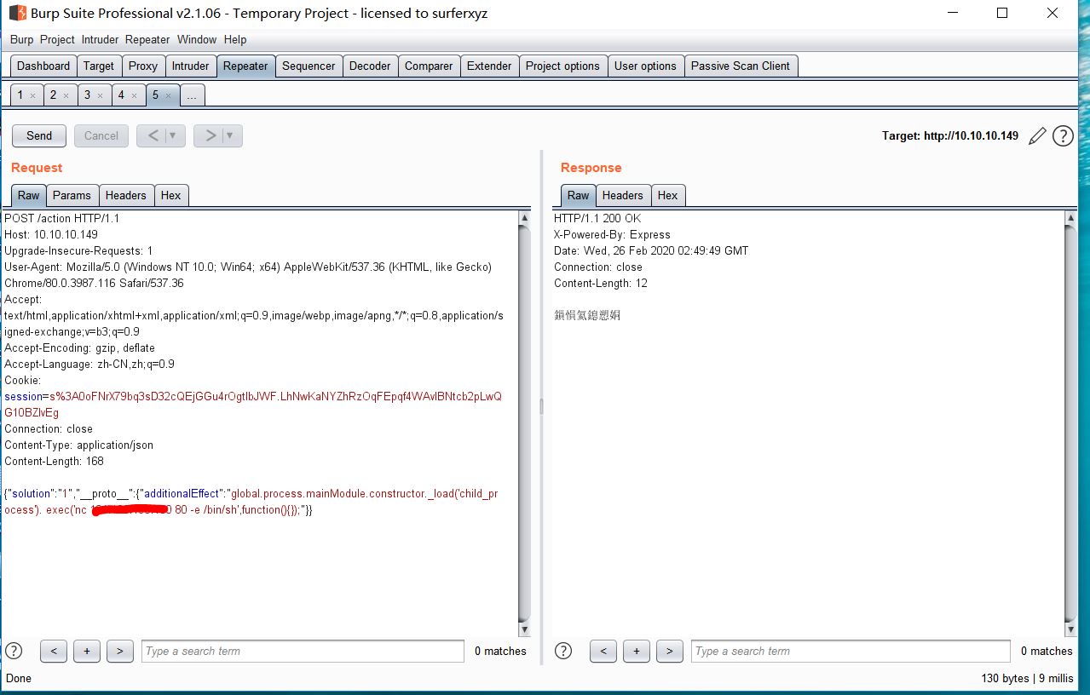Switch to the Dashboard tab

[x=43, y=66]
